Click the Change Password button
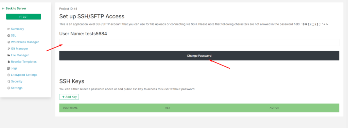Viewport: 348px width, 128px height. coord(199,56)
